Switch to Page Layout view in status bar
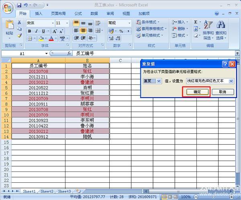 pos(170,197)
